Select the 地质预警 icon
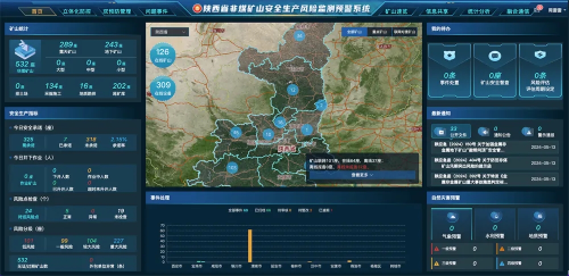569x276 pixels. (538, 218)
